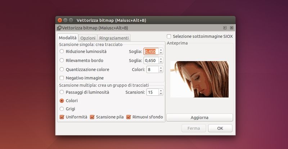The width and height of the screenshot is (288, 149).
Task: Uncheck the Uniformità checkbox
Action: click(x=62, y=117)
